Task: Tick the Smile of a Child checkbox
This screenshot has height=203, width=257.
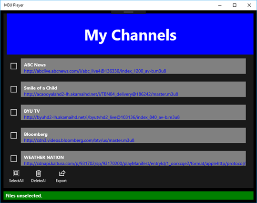Action: [14, 89]
